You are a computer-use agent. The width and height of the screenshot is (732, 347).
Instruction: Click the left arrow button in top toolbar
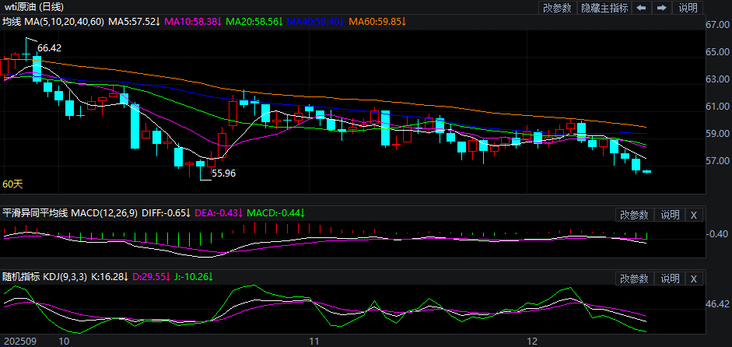point(641,8)
